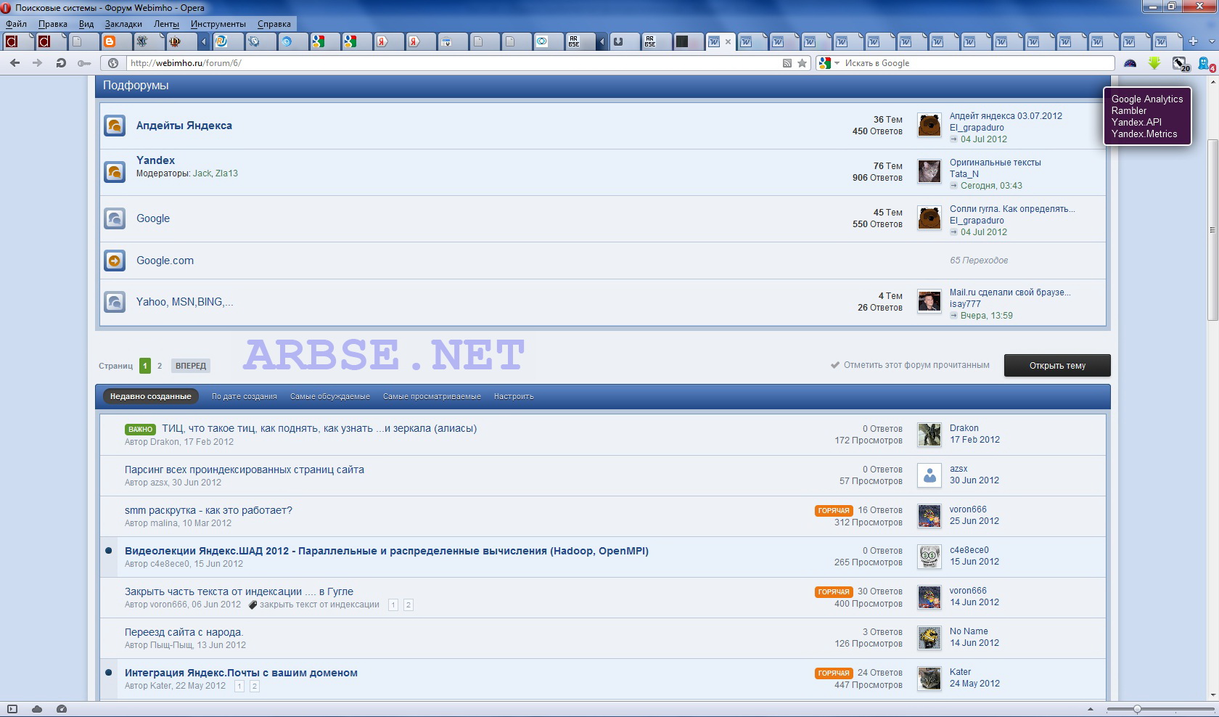
Task: Click the закрыть текст от индексации tag
Action: click(x=319, y=605)
